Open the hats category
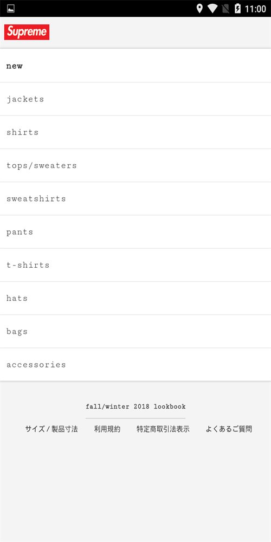The image size is (271, 542). click(x=135, y=298)
